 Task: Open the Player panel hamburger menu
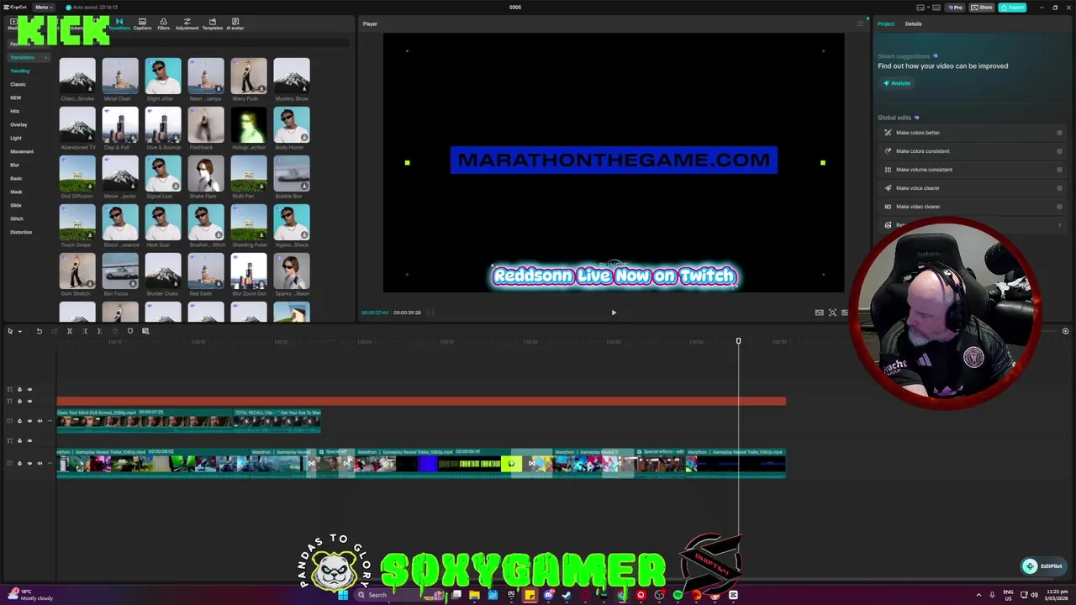pyautogui.click(x=860, y=24)
